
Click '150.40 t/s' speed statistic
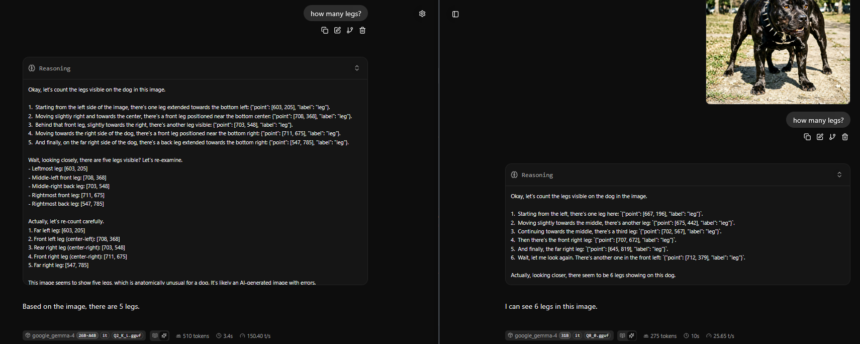coord(255,336)
